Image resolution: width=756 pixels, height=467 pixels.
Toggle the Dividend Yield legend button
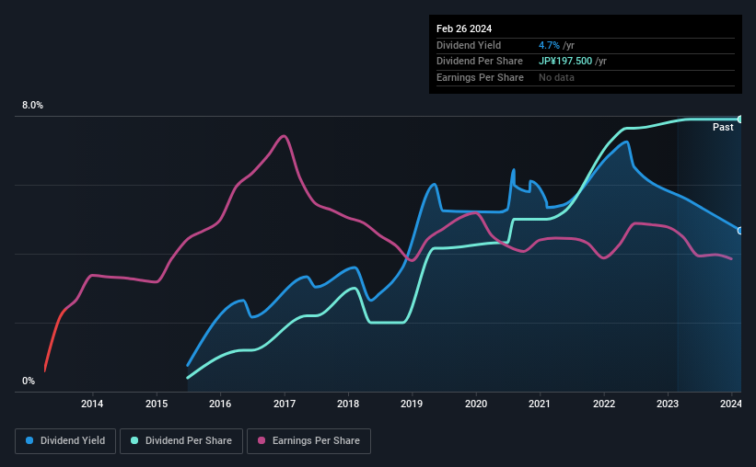[65, 441]
